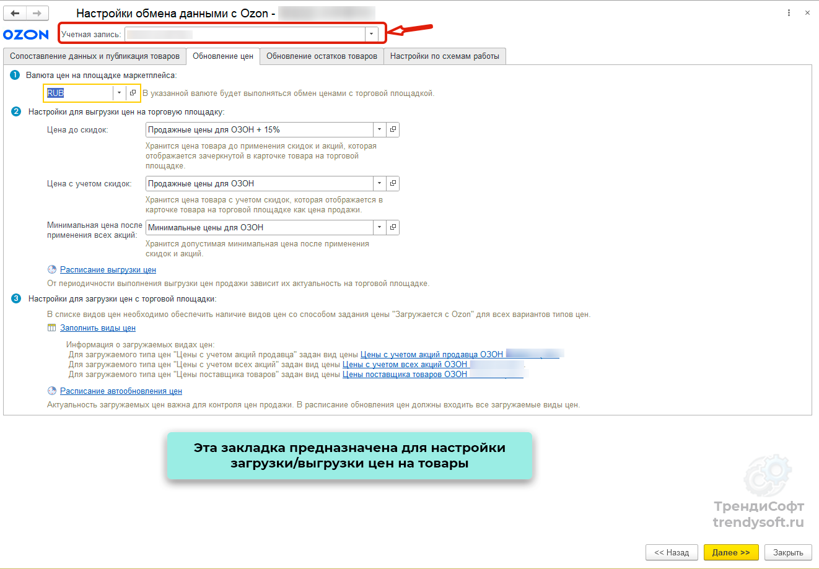The height and width of the screenshot is (569, 819).
Task: Open the 'Настройки по схемам работы' tab
Action: coord(445,56)
